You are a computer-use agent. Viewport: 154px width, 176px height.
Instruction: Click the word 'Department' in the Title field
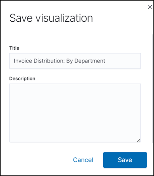(x=90, y=61)
